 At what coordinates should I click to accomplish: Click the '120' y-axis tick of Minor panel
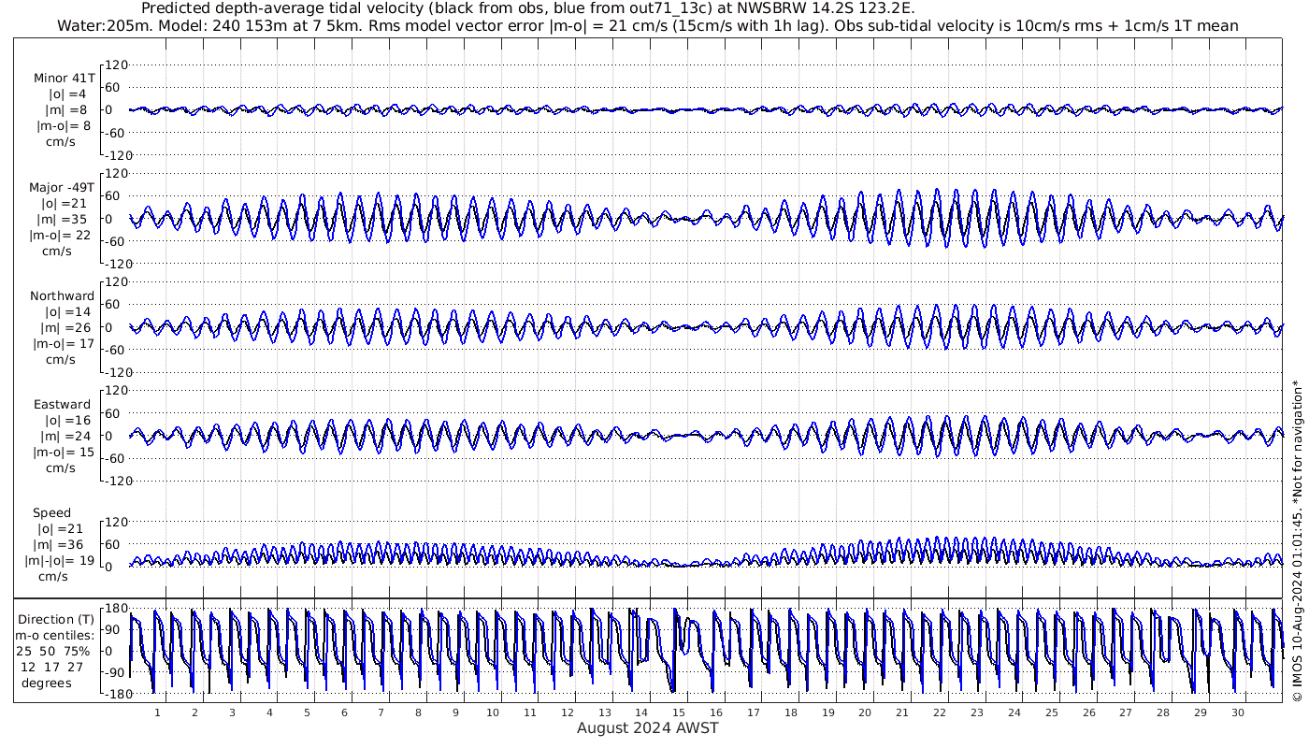(x=114, y=65)
